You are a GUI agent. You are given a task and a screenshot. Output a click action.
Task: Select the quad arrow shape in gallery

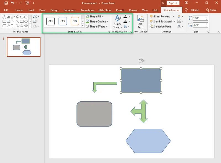click(4, 17)
